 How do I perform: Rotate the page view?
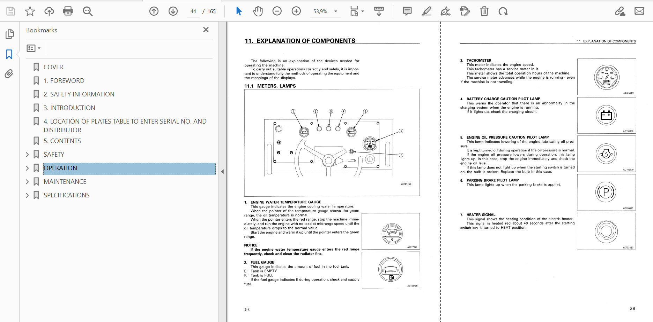[x=503, y=11]
